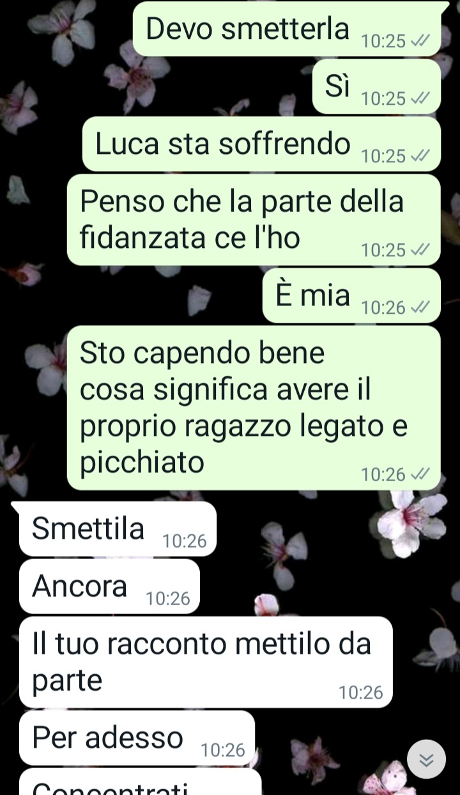Select the received 'Smettila' message
Screen dimensions: 460x795
(x=118, y=529)
